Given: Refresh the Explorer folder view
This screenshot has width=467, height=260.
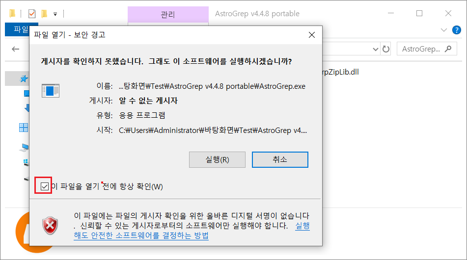Looking at the screenshot, I should click(386, 49).
